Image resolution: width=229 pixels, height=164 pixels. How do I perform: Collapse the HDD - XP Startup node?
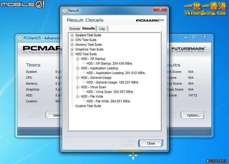point(78,58)
